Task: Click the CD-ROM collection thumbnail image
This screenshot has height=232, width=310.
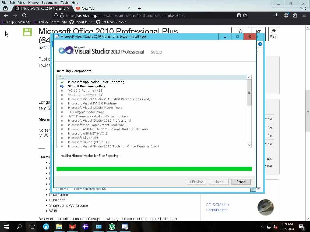Action: [266, 207]
